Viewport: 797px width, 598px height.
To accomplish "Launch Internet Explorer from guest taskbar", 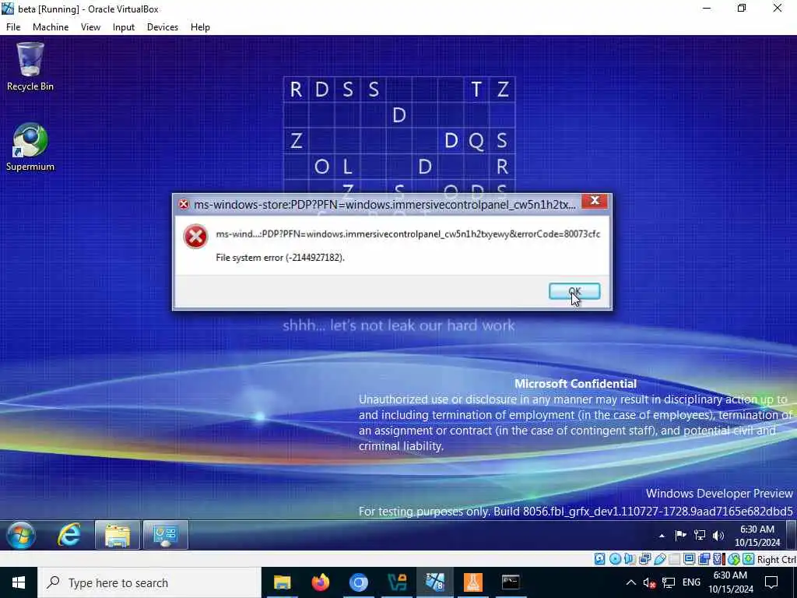I will [68, 535].
